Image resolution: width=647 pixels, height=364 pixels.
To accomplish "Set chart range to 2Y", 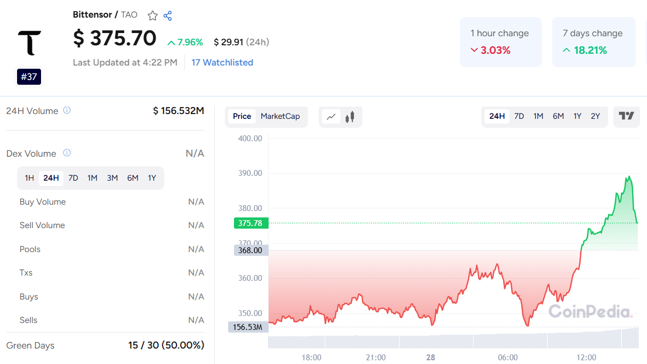I will click(595, 116).
